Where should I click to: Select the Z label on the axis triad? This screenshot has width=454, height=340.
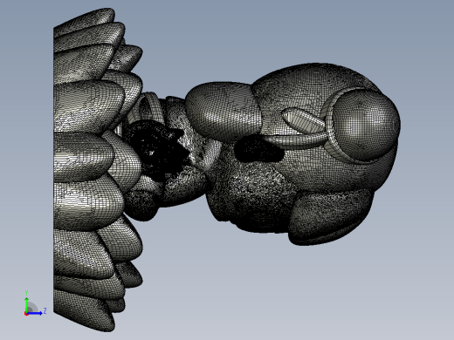[x=45, y=310]
